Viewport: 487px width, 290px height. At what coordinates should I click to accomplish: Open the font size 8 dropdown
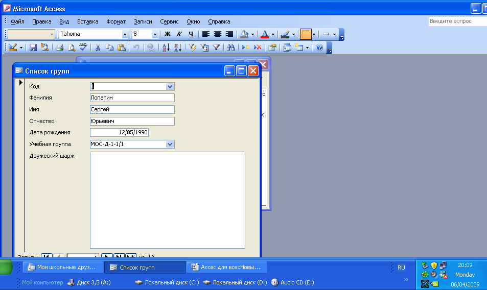[155, 34]
